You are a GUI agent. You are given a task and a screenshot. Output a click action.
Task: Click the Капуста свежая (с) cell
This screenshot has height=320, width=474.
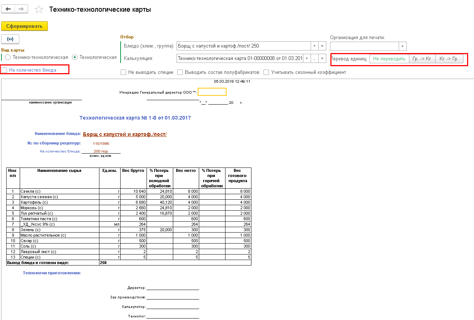[60, 197]
